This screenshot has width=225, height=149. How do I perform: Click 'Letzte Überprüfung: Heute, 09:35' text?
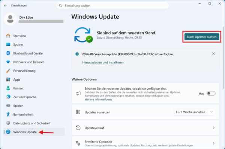pyautogui.click(x=119, y=38)
